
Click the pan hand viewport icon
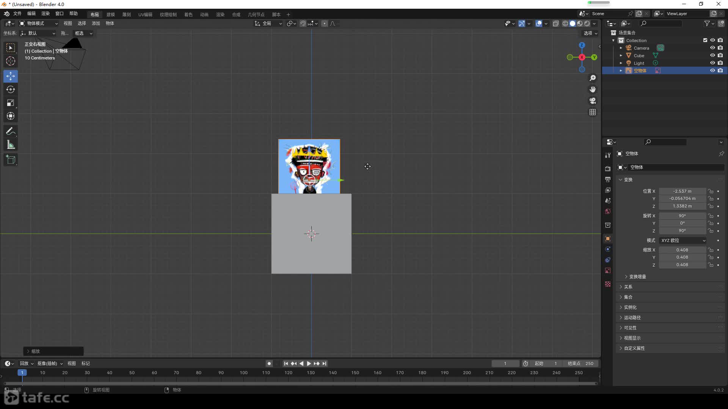point(593,89)
